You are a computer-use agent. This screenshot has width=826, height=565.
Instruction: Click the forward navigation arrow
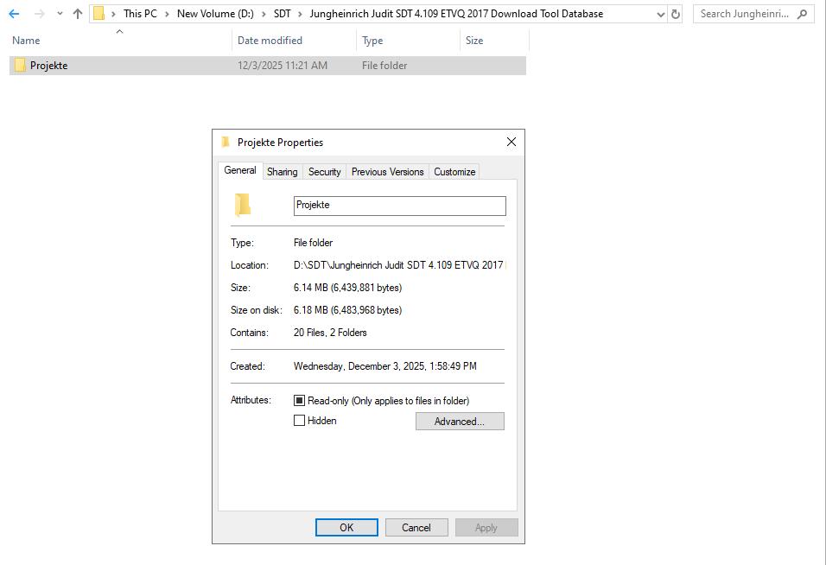(x=39, y=14)
